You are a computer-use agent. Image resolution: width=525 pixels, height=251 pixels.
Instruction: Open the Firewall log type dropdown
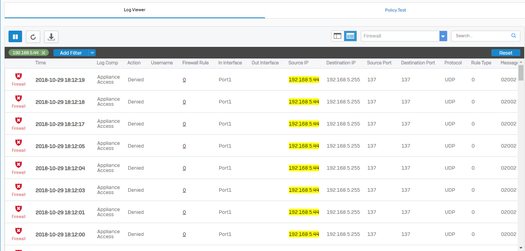pos(443,36)
